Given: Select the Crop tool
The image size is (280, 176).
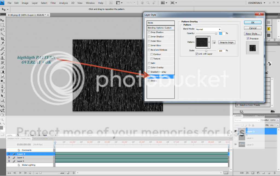Looking at the screenshot, I should click(x=2, y=39).
